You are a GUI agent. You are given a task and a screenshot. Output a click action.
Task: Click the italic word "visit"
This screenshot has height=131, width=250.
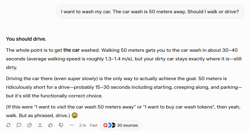pos(62,107)
